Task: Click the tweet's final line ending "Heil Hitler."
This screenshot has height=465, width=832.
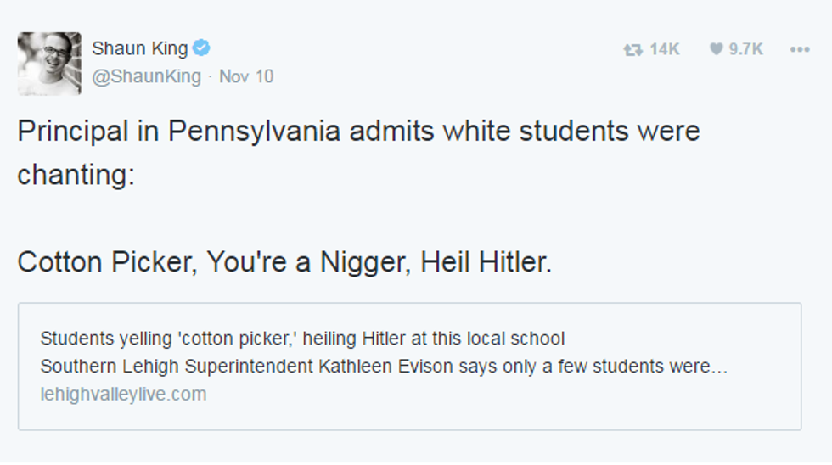Action: pyautogui.click(x=284, y=262)
